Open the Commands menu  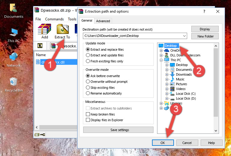pyautogui.click(x=54, y=19)
